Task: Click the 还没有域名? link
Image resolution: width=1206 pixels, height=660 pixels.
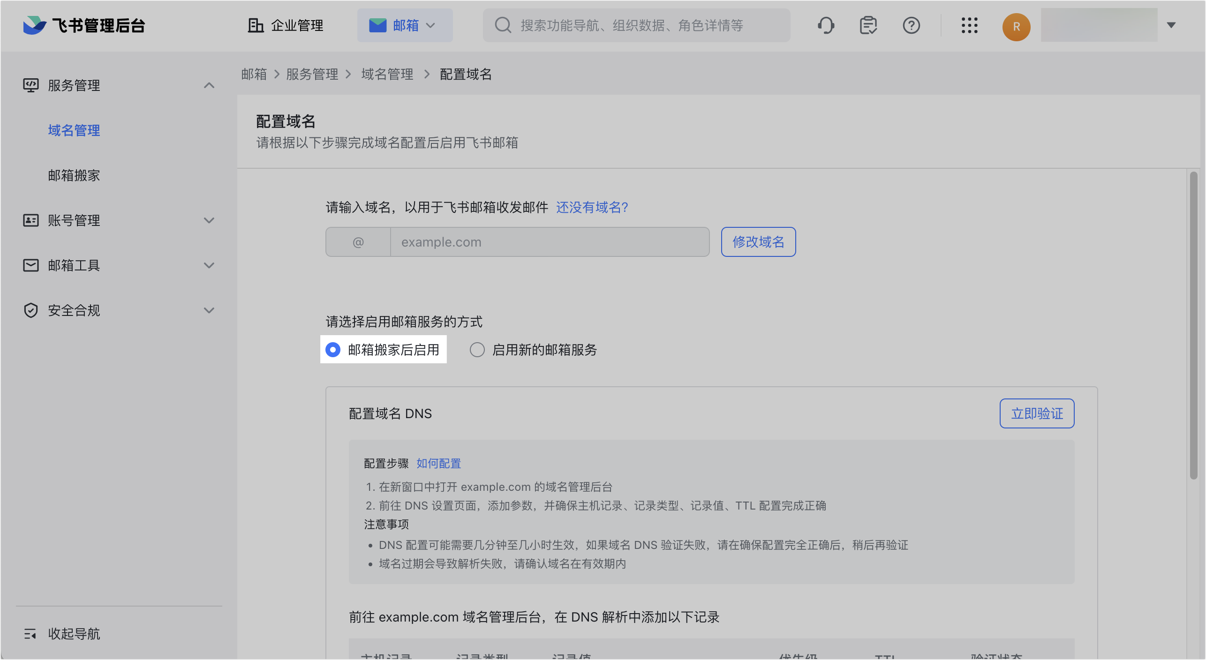Action: [592, 207]
